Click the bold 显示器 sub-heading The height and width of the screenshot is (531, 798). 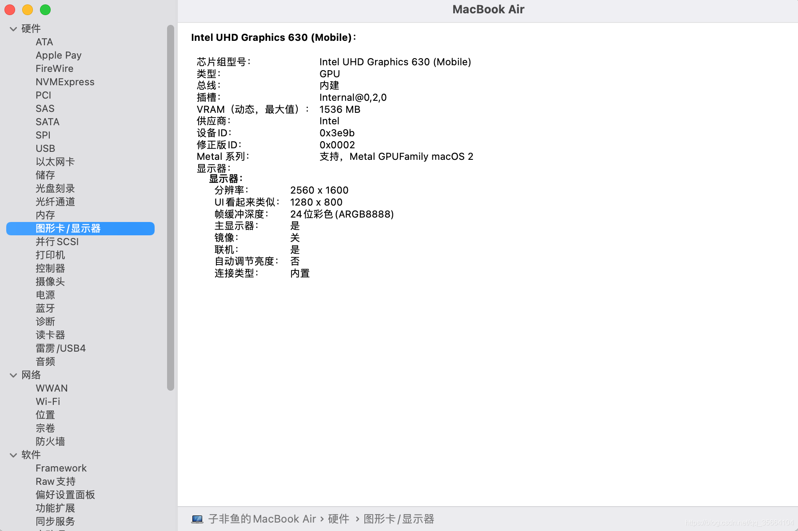click(x=226, y=179)
